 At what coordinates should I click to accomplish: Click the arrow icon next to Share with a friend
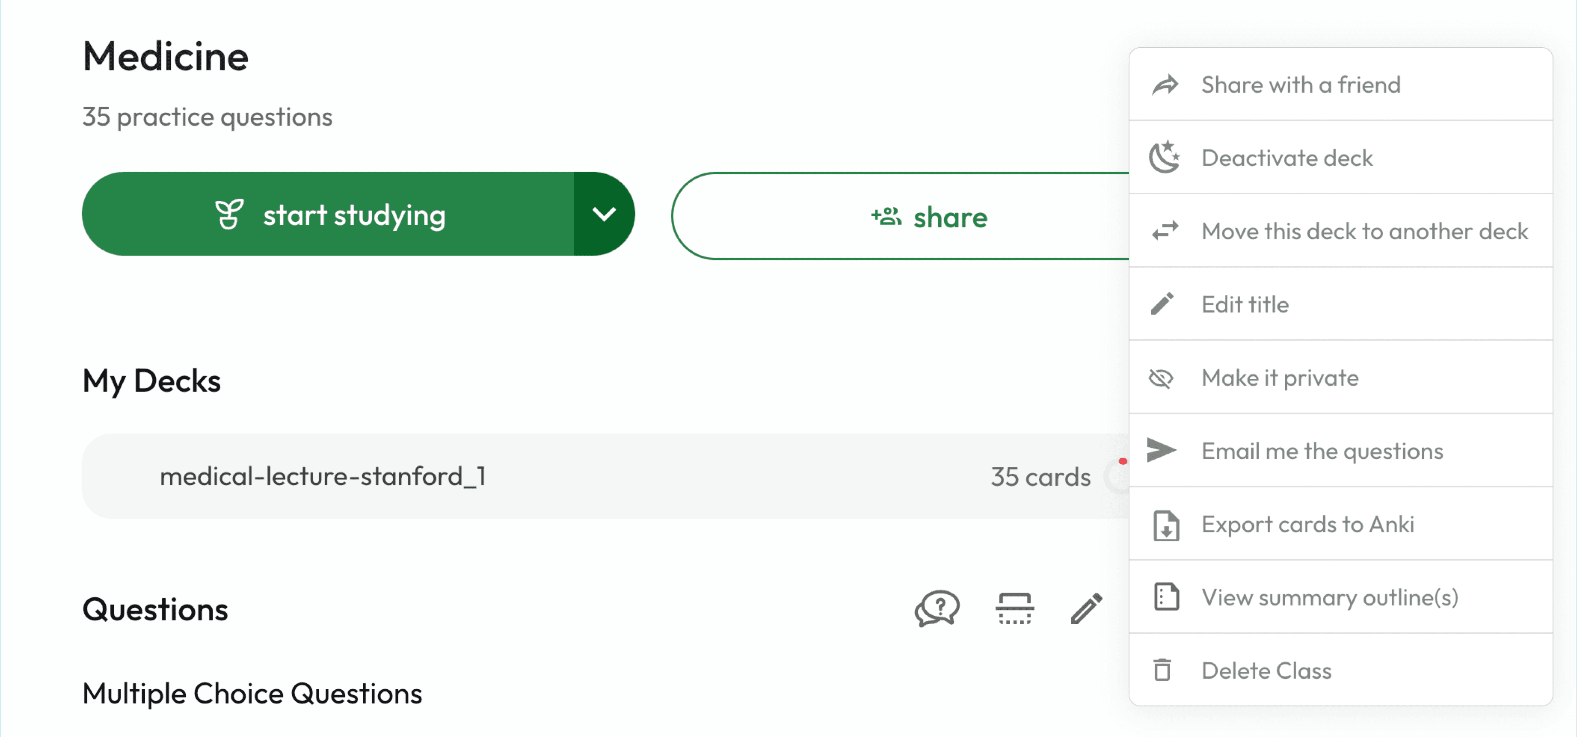click(1165, 84)
